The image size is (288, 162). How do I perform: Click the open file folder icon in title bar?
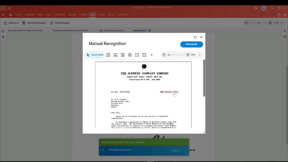coord(9,8)
